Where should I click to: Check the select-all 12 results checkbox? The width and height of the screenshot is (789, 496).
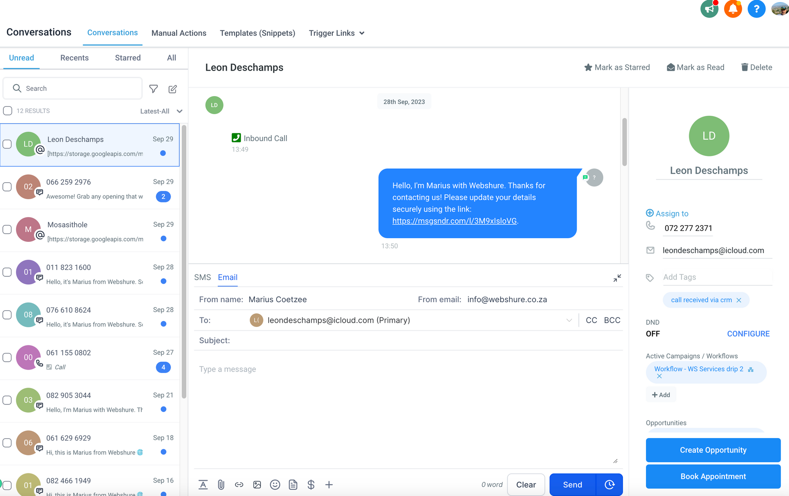pos(7,111)
